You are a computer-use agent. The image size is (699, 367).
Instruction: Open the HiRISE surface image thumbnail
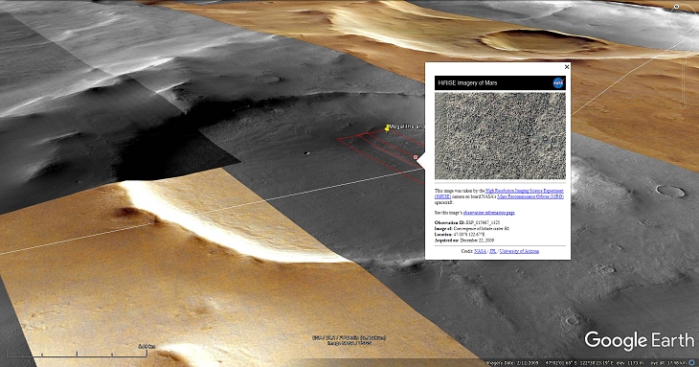tap(500, 136)
